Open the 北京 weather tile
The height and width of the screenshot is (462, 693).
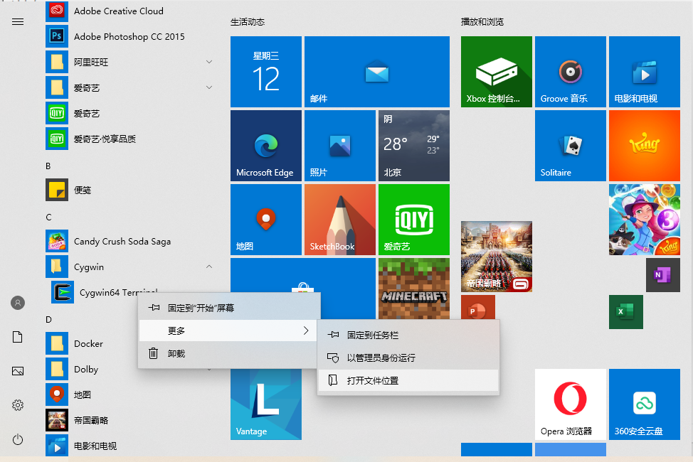413,146
